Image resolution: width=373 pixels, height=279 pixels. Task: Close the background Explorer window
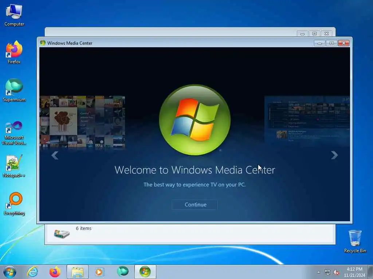326,34
